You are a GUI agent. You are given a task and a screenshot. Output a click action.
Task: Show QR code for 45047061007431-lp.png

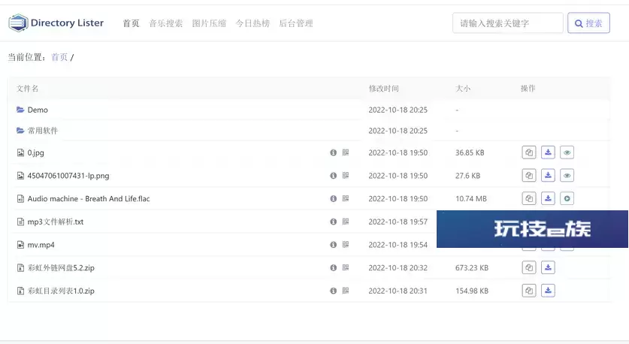pos(346,175)
